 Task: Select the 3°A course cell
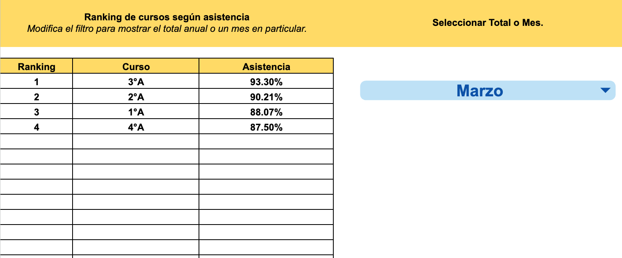tap(136, 82)
